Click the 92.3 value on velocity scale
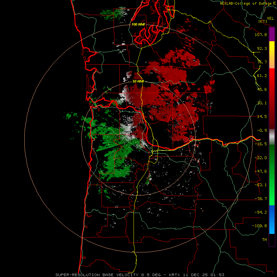This screenshot has width=277, height=277. pyautogui.click(x=262, y=48)
